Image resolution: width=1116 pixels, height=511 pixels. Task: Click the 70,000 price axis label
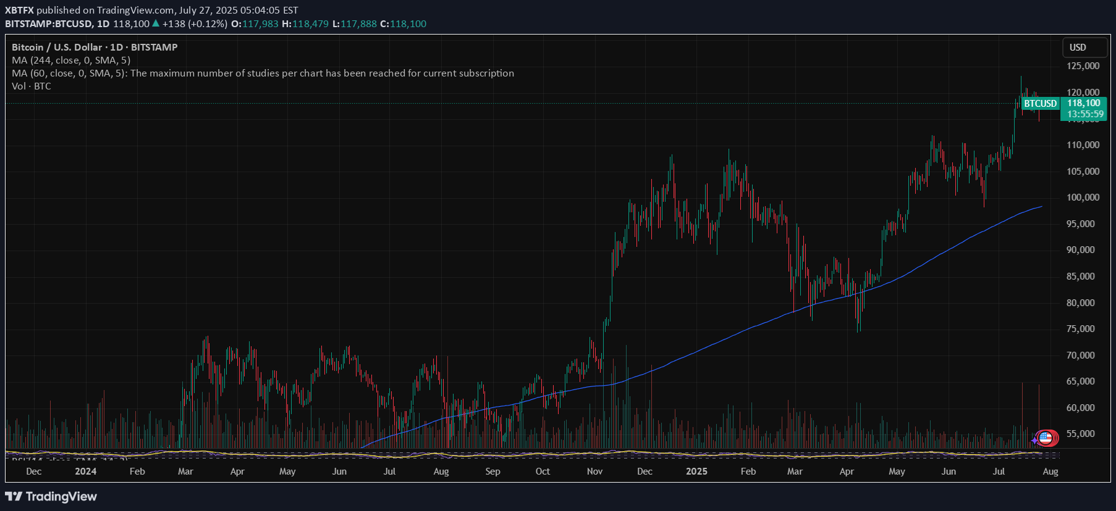1081,355
